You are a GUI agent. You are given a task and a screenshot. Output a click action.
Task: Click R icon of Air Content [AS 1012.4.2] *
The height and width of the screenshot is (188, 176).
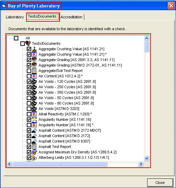(34, 76)
